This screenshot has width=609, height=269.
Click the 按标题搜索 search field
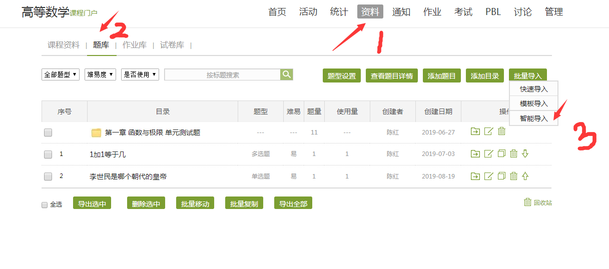223,74
